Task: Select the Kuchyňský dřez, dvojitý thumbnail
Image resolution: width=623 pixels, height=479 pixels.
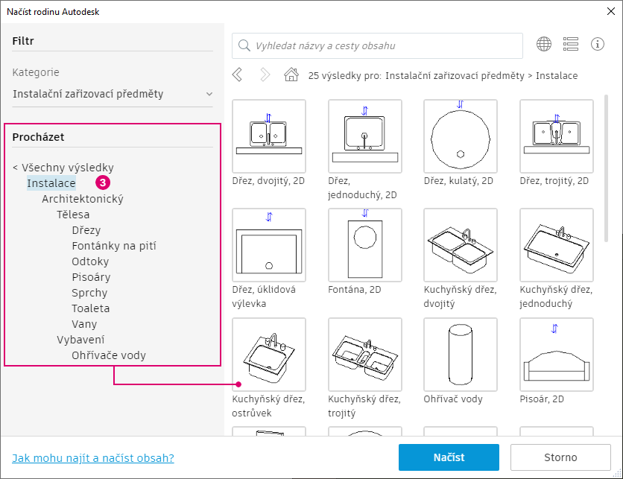Action: pos(460,245)
